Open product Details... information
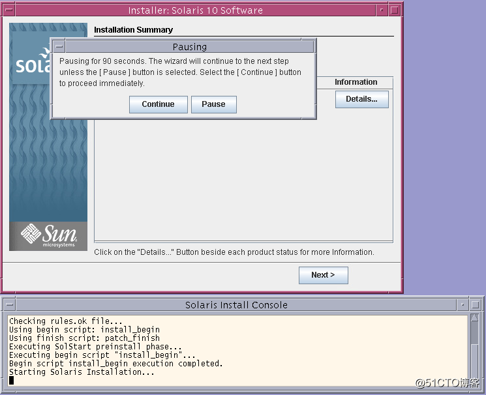Image resolution: width=486 pixels, height=395 pixels. click(x=361, y=99)
